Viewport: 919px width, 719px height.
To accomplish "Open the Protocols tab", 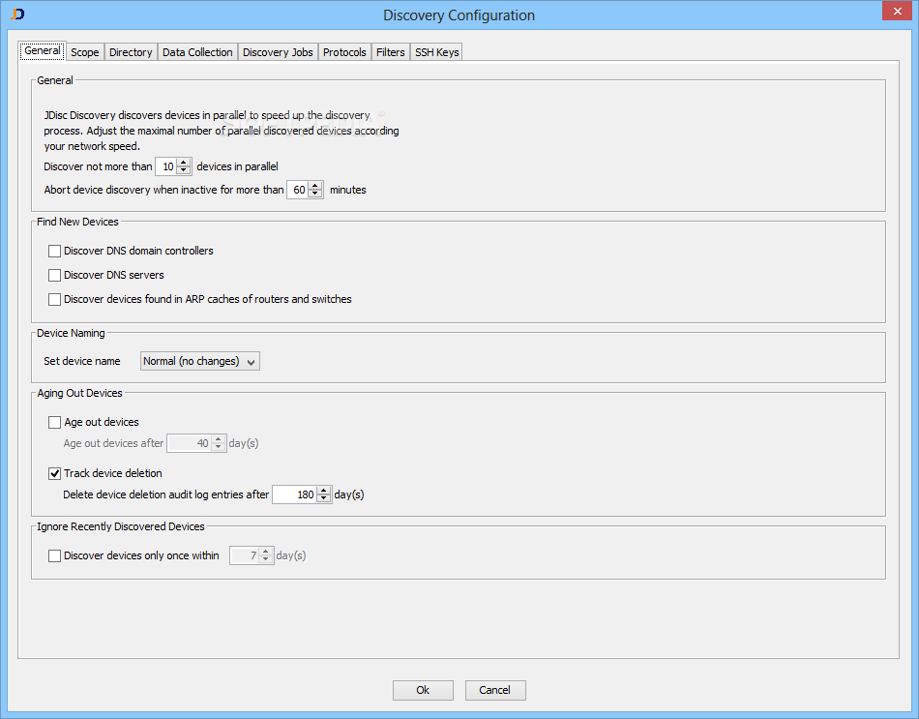I will point(344,52).
